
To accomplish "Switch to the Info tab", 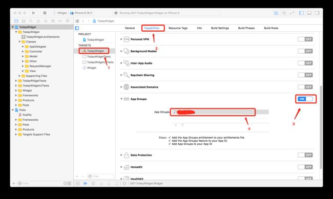I will coord(199,28).
